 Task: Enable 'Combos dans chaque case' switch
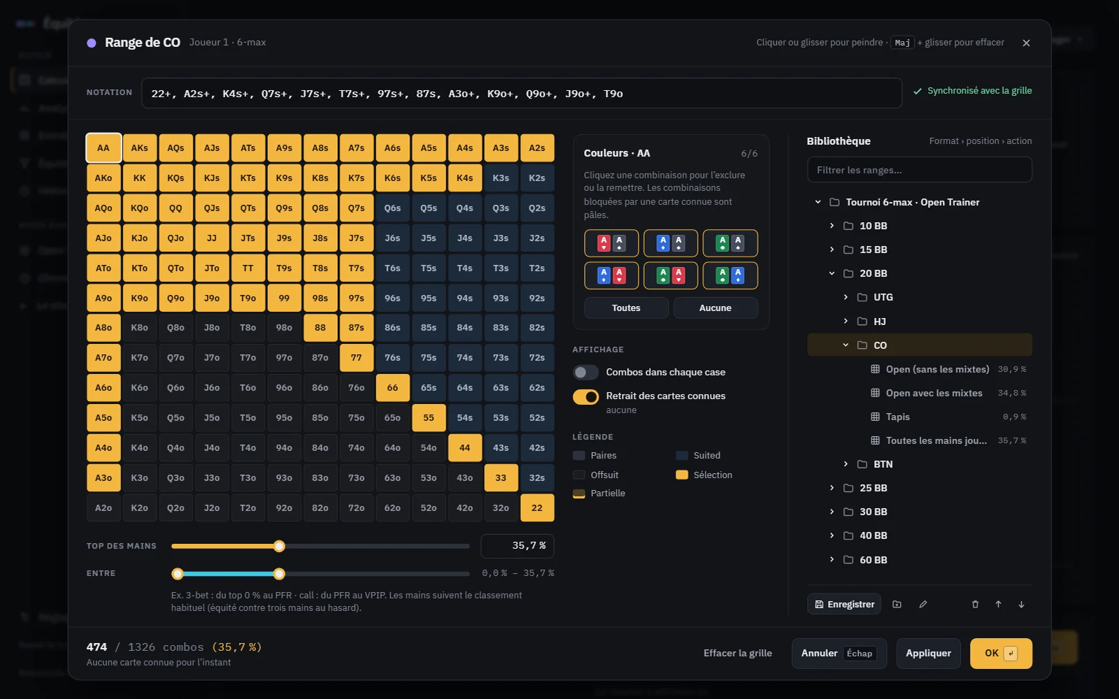(585, 372)
